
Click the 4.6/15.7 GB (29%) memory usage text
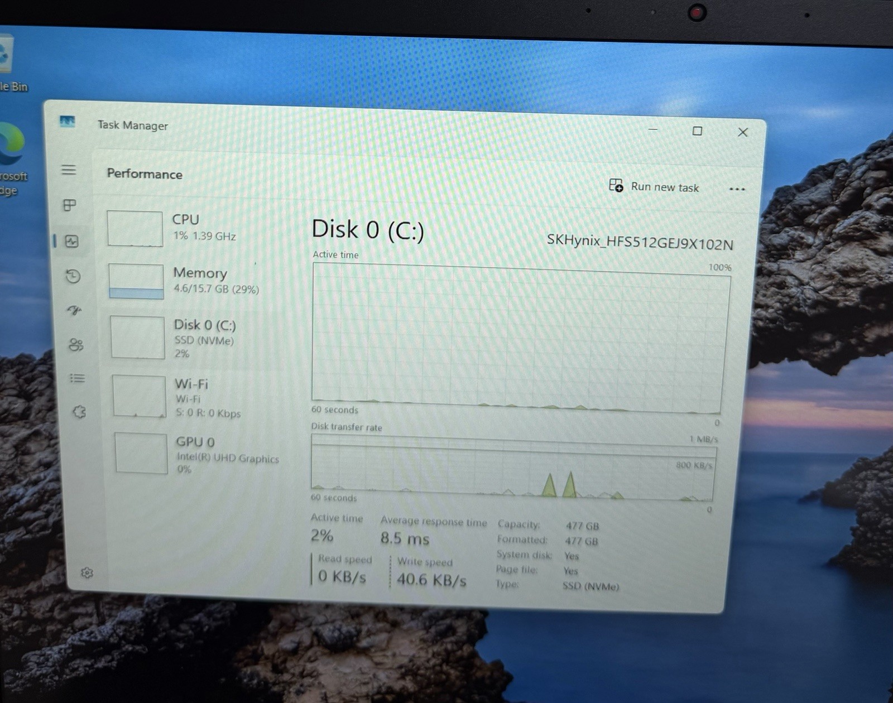point(216,289)
